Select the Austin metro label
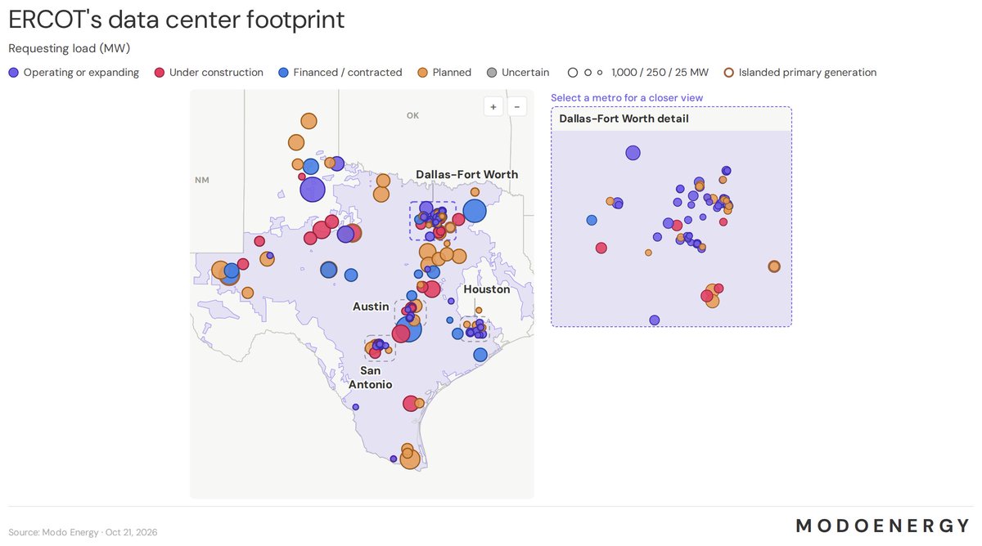 [371, 307]
